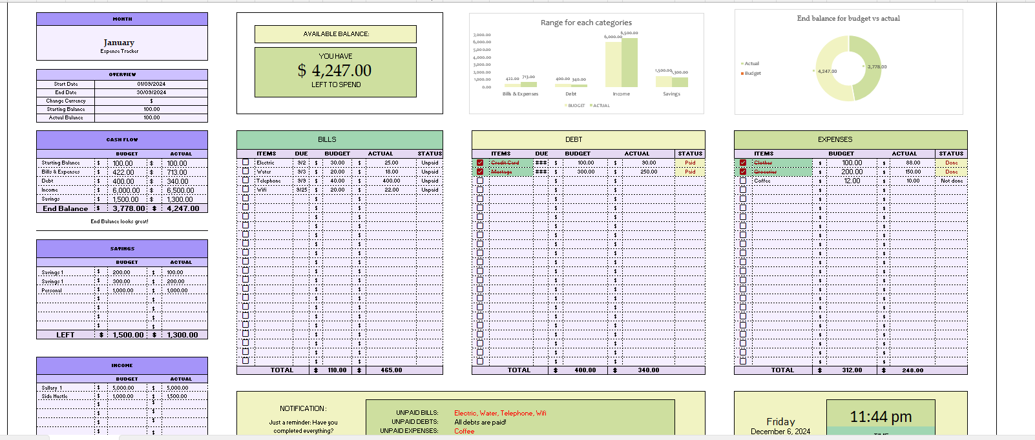Click the Electric row Unpaid status
The width and height of the screenshot is (1035, 440).
[x=430, y=163]
